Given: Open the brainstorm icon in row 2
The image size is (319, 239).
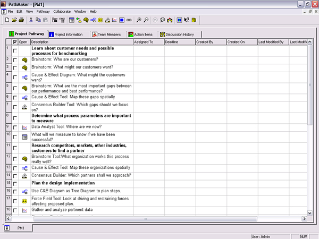Looking at the screenshot, I should 24,60.
